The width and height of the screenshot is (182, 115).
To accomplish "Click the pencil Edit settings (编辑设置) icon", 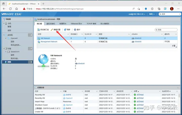I will [52, 30].
